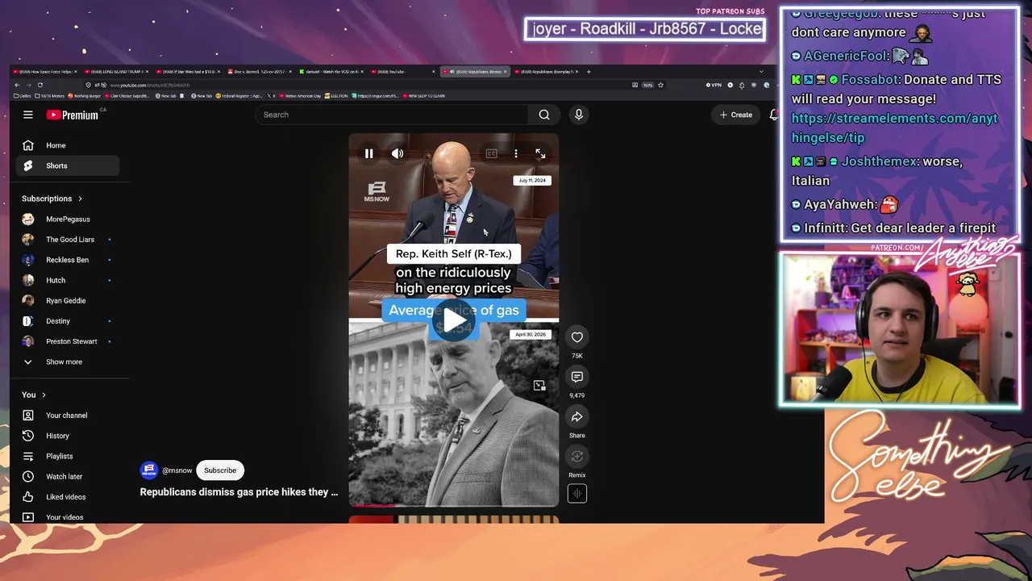This screenshot has width=1032, height=581.
Task: Subscribe to the @msnow channel
Action: tap(220, 470)
